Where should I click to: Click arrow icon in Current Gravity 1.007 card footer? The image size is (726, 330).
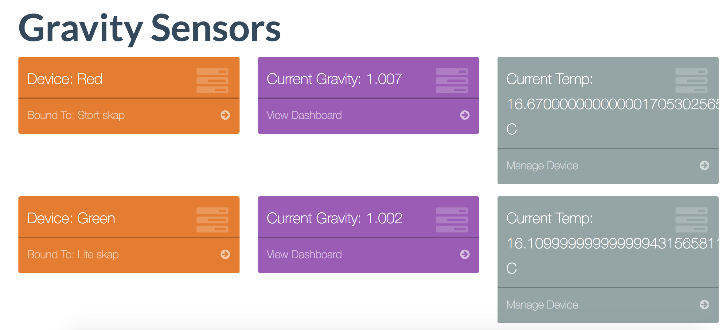click(465, 115)
